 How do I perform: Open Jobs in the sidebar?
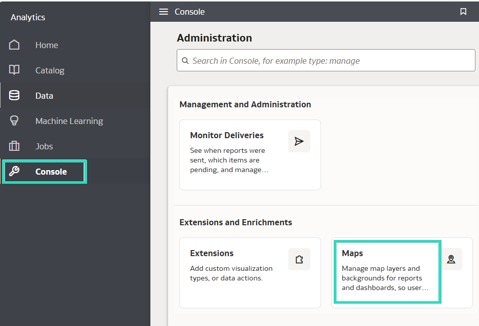[44, 146]
